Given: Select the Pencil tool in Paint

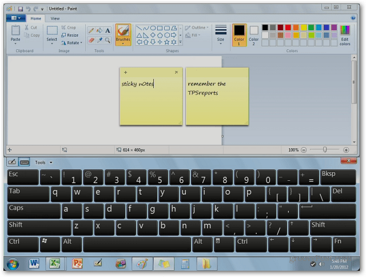Looking at the screenshot, I should [91, 30].
